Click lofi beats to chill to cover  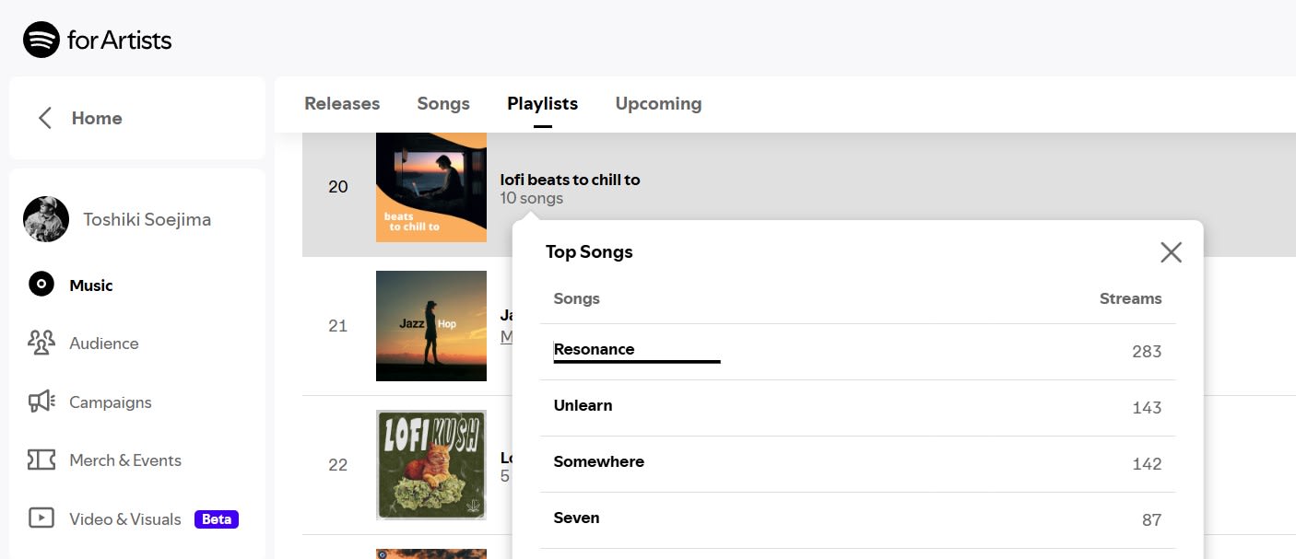pos(431,188)
